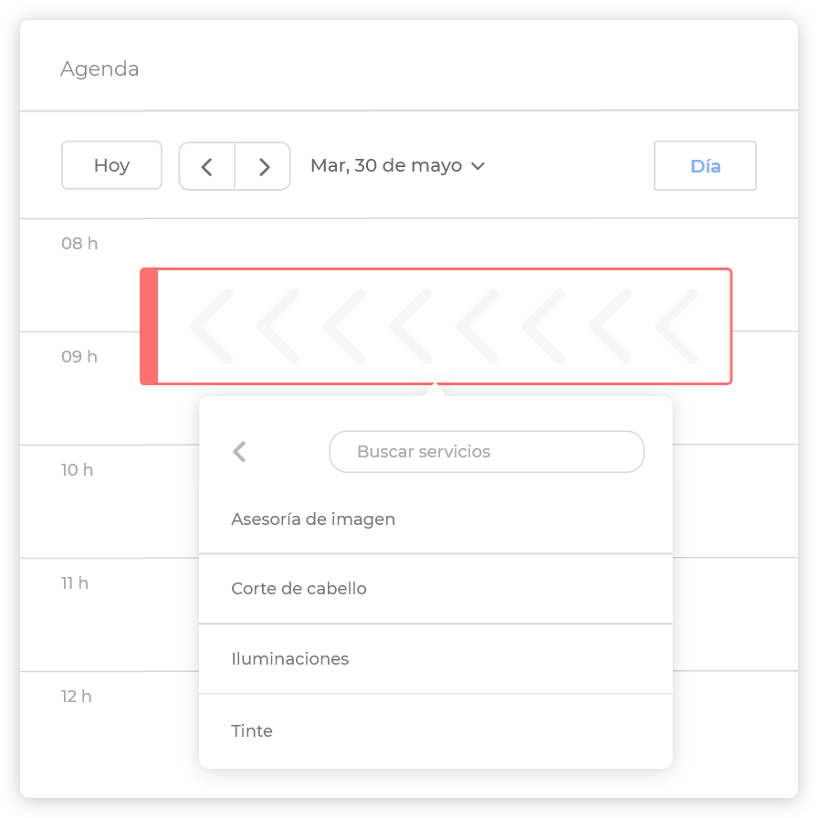Expand the chevron beside the date
Image resolution: width=818 pixels, height=818 pixels.
[477, 166]
